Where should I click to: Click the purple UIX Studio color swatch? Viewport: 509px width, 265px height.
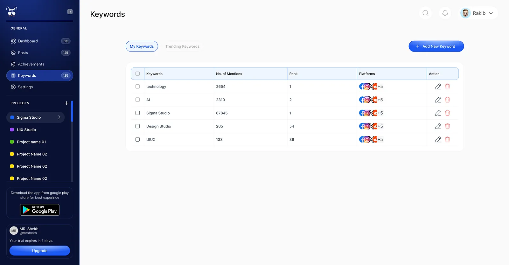12,130
